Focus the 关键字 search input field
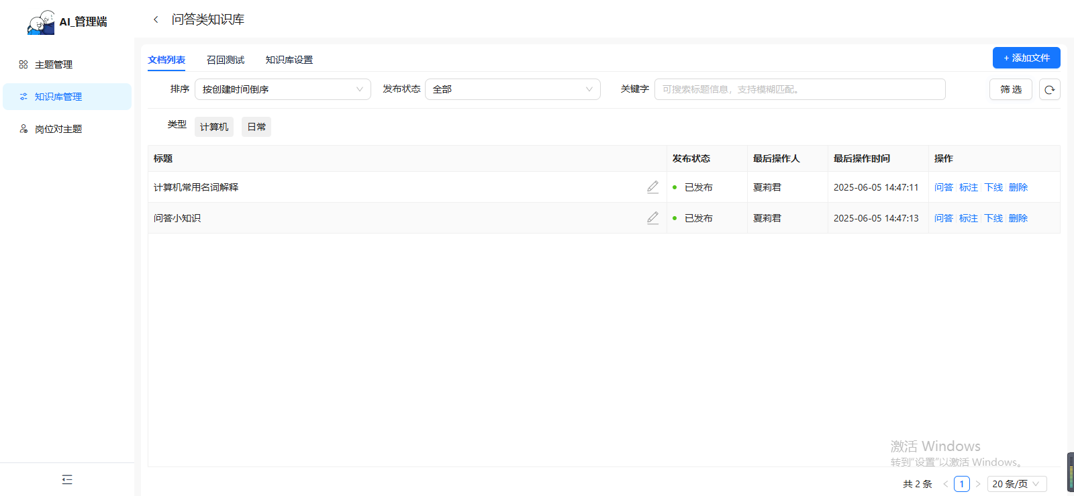Image resolution: width=1074 pixels, height=496 pixels. 799,89
